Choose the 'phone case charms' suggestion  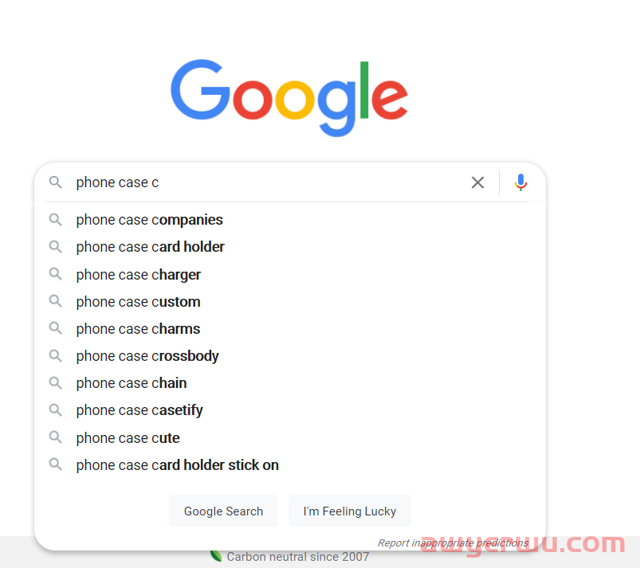point(290,329)
